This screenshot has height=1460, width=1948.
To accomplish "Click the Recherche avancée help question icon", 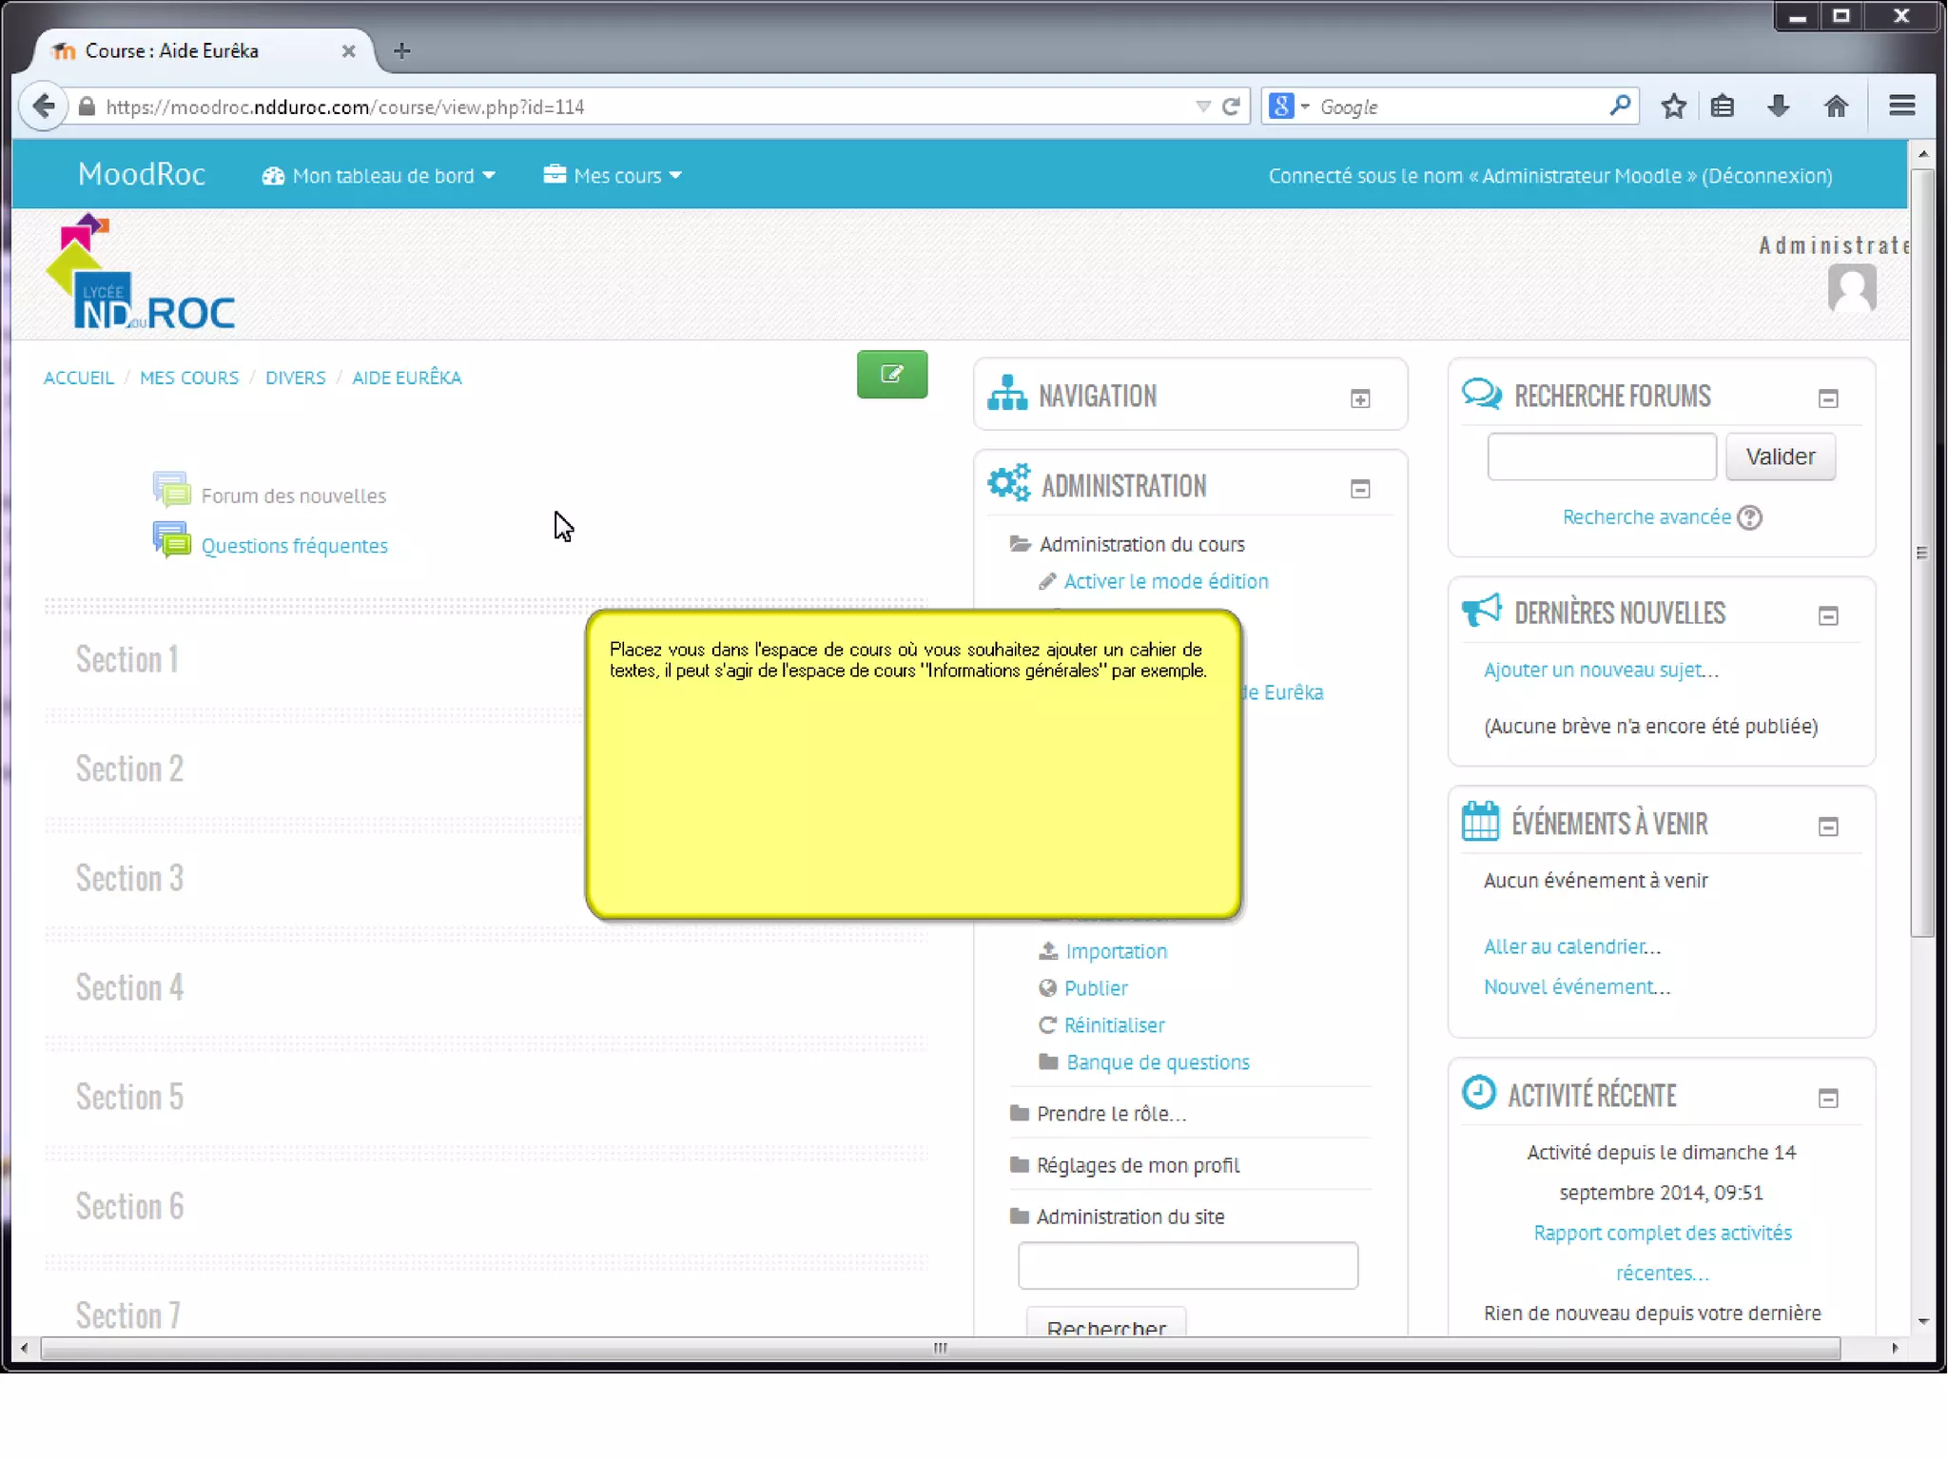I will 1749,517.
